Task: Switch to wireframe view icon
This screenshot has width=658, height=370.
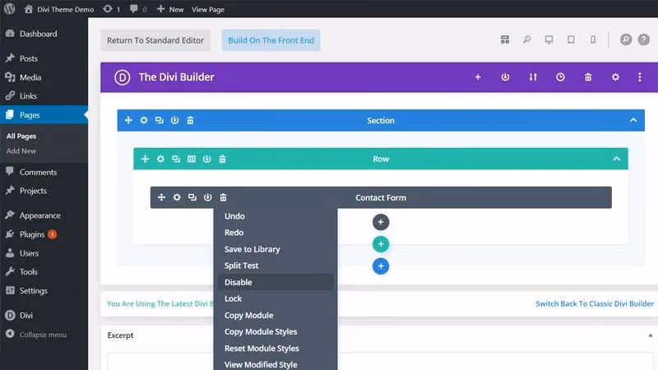Action: [x=505, y=39]
